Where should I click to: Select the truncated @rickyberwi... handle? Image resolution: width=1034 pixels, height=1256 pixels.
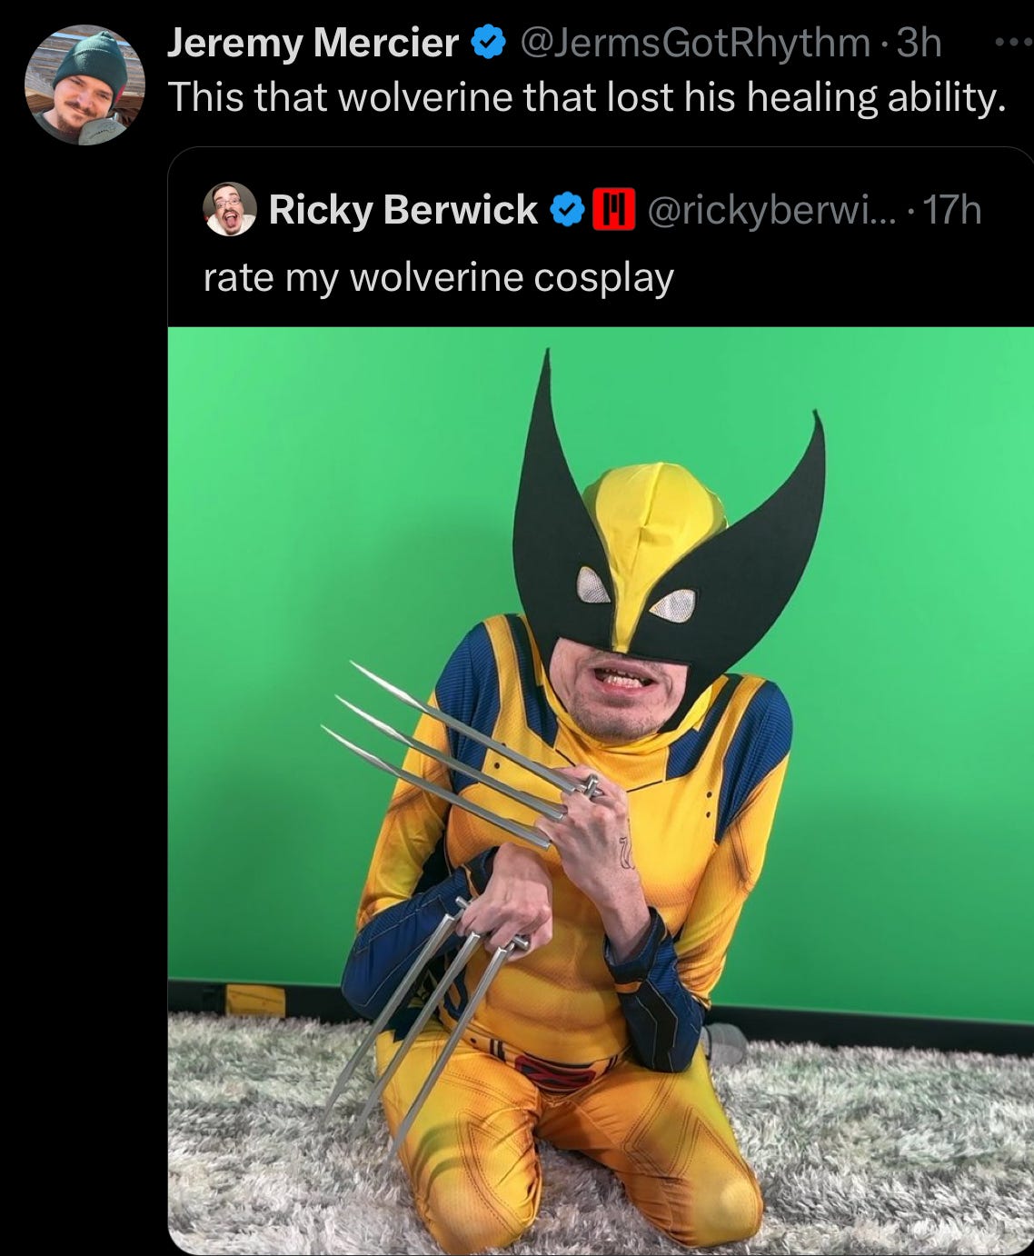(x=770, y=210)
